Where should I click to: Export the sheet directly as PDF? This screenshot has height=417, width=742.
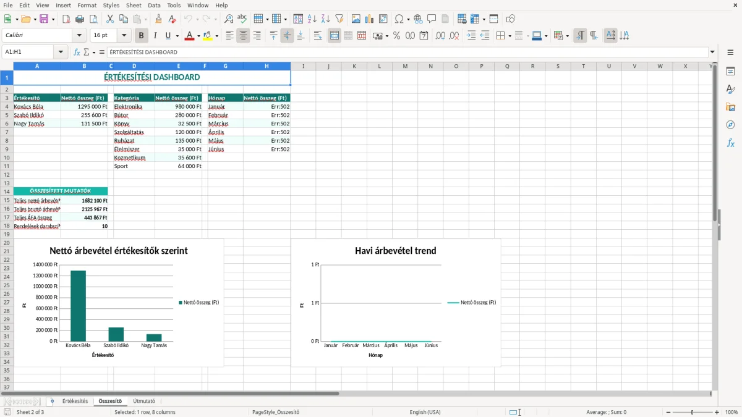click(x=66, y=19)
